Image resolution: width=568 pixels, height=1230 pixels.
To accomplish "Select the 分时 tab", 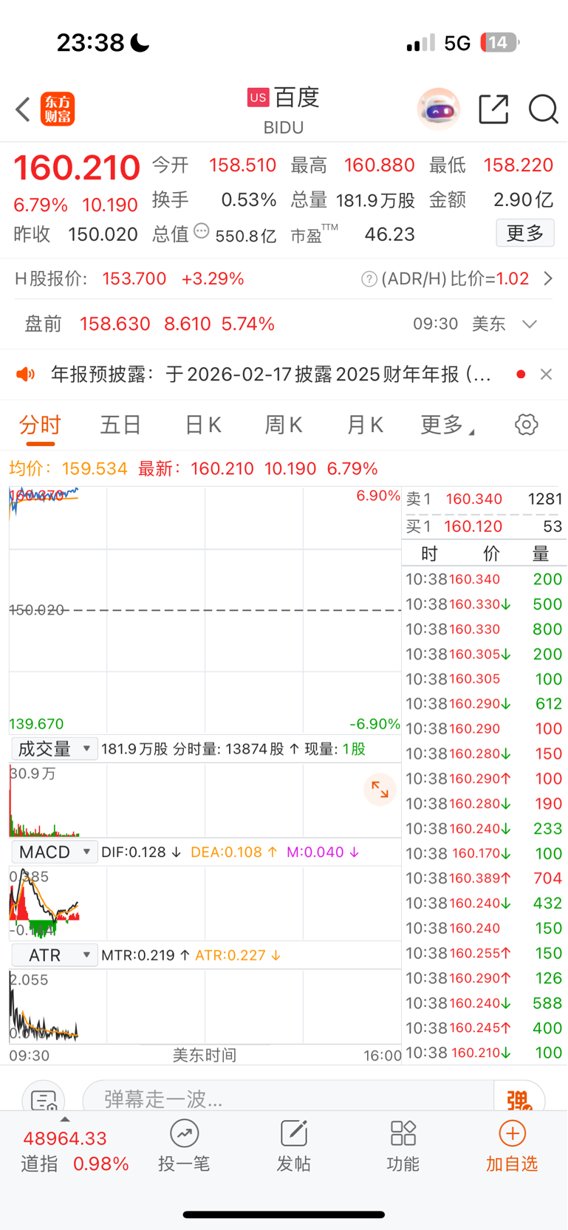I will pyautogui.click(x=40, y=425).
